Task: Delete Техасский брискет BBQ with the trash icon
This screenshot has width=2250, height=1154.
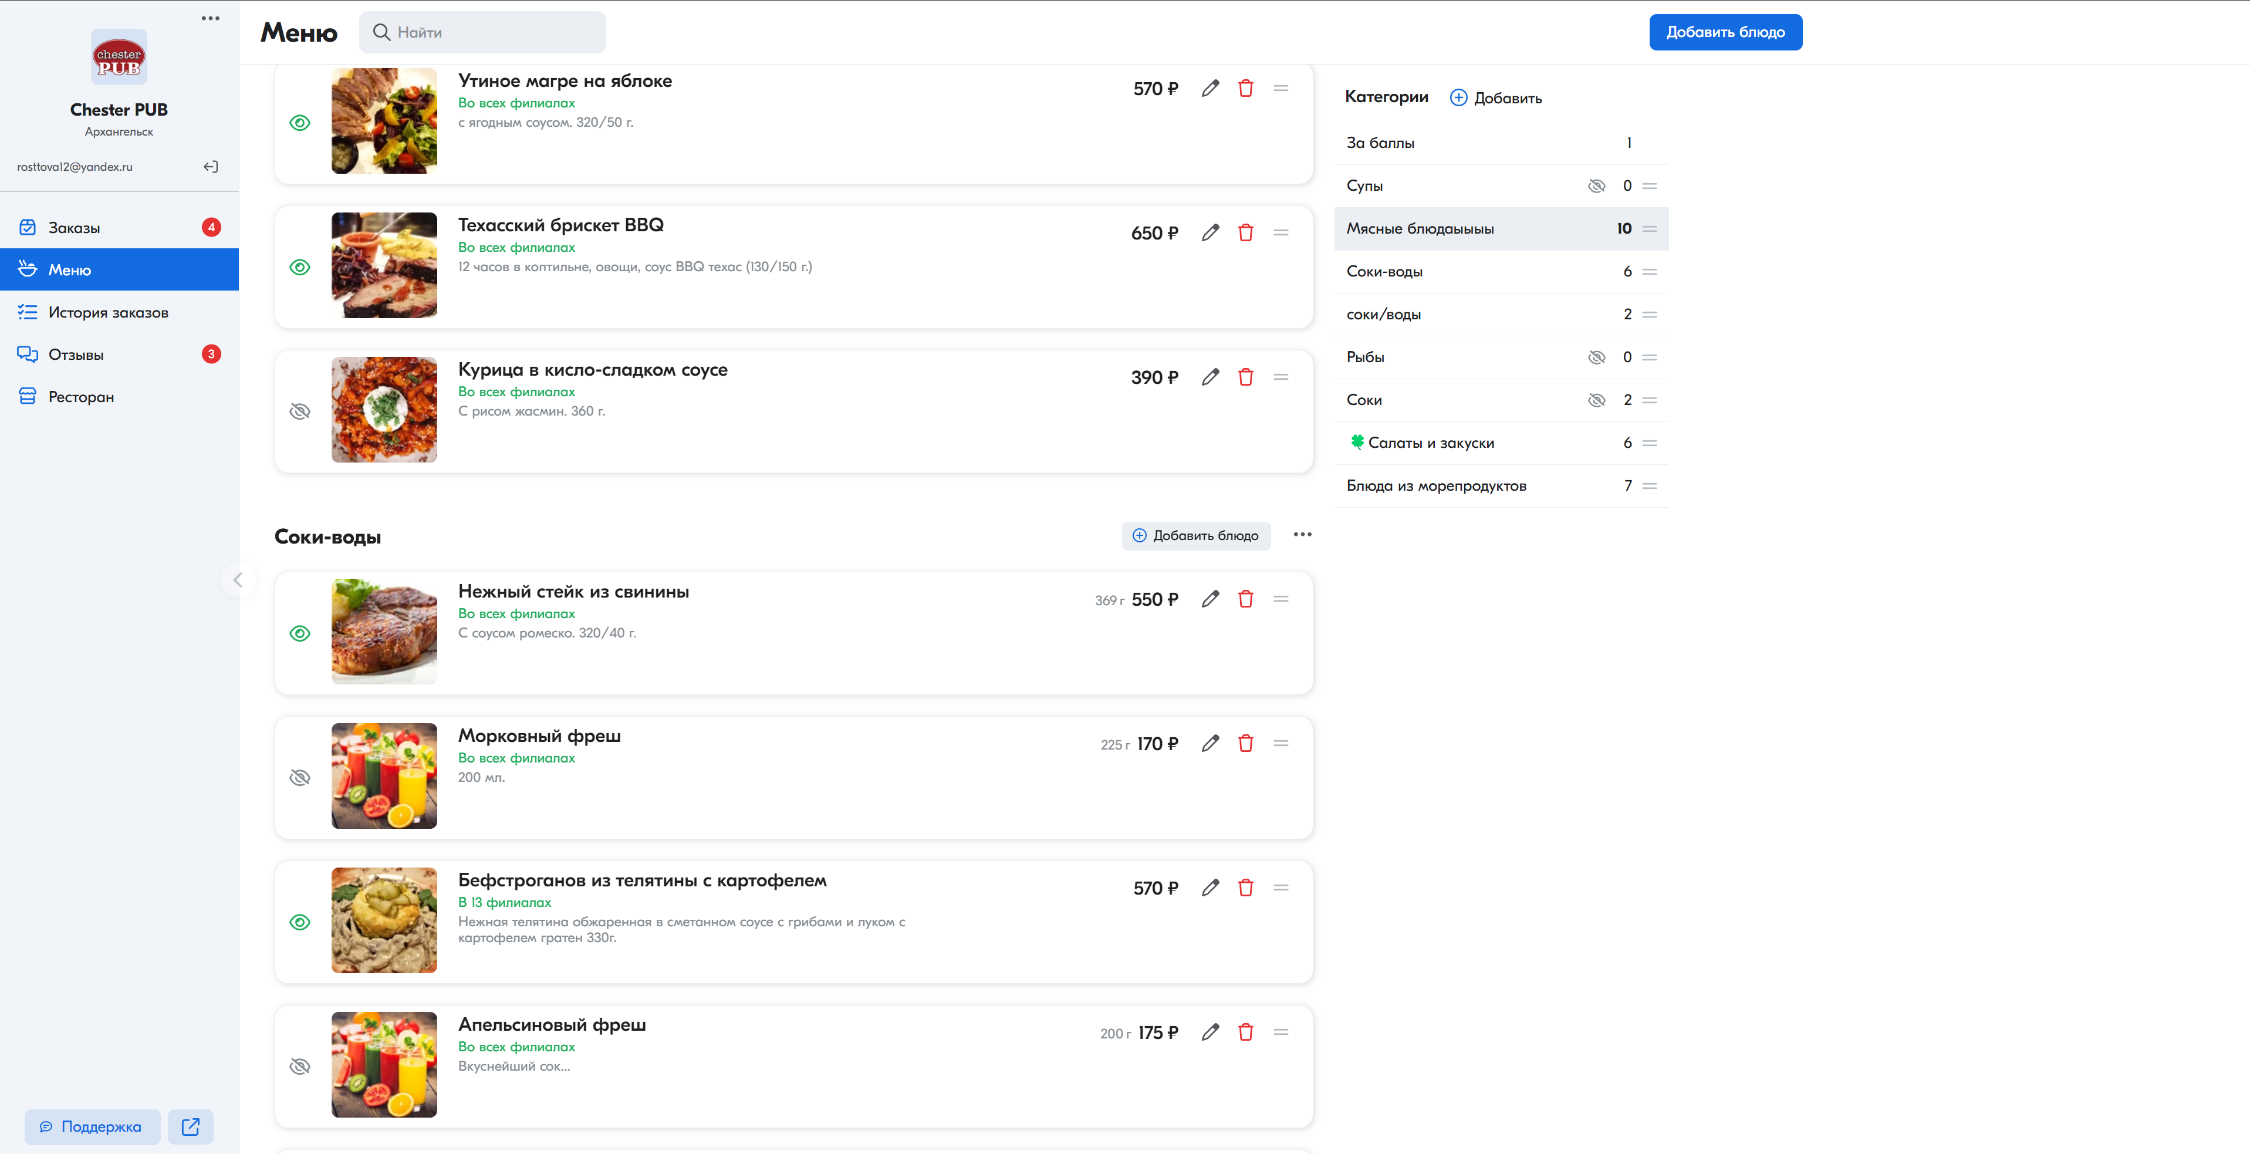Action: pos(1245,232)
